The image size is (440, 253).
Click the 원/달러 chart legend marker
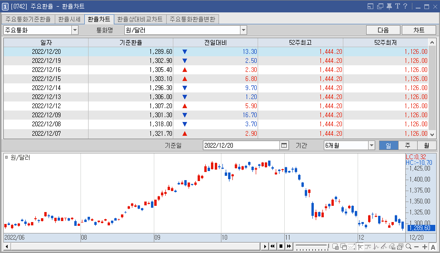(7, 157)
